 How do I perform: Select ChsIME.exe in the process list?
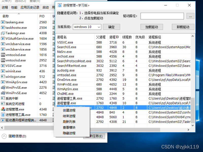pyautogui.click(x=123, y=94)
